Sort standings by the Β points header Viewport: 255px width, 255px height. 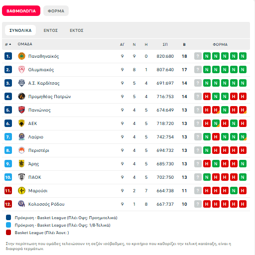(x=184, y=44)
